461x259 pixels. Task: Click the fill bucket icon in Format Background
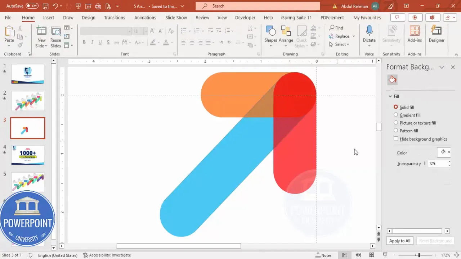click(x=392, y=79)
